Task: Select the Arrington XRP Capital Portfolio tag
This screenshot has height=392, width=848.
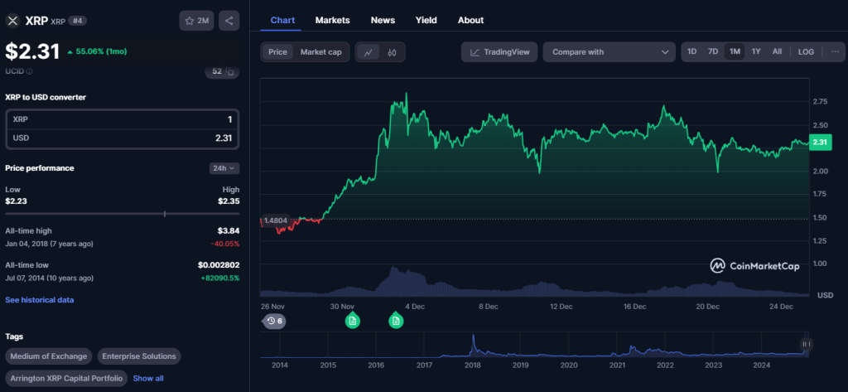Action: (x=67, y=378)
